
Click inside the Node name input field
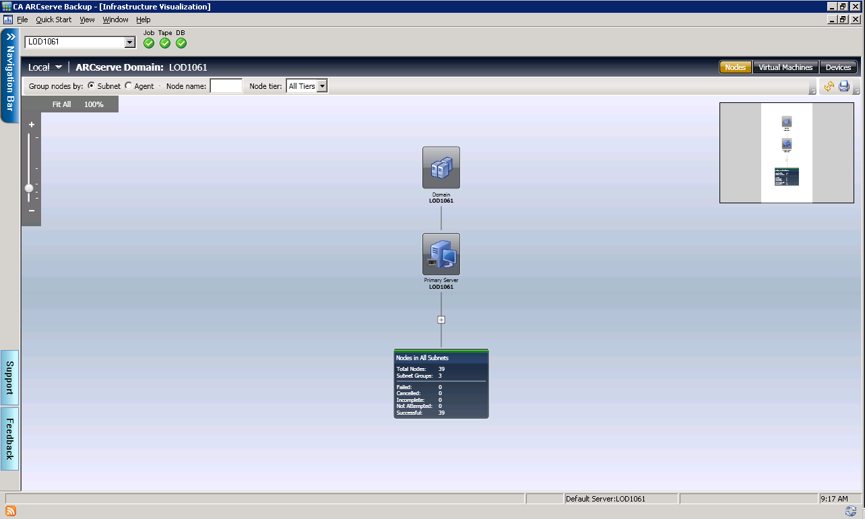tap(225, 85)
